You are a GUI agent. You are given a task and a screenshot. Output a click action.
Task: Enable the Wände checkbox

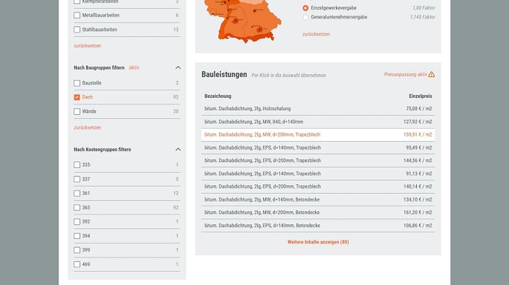pos(77,112)
